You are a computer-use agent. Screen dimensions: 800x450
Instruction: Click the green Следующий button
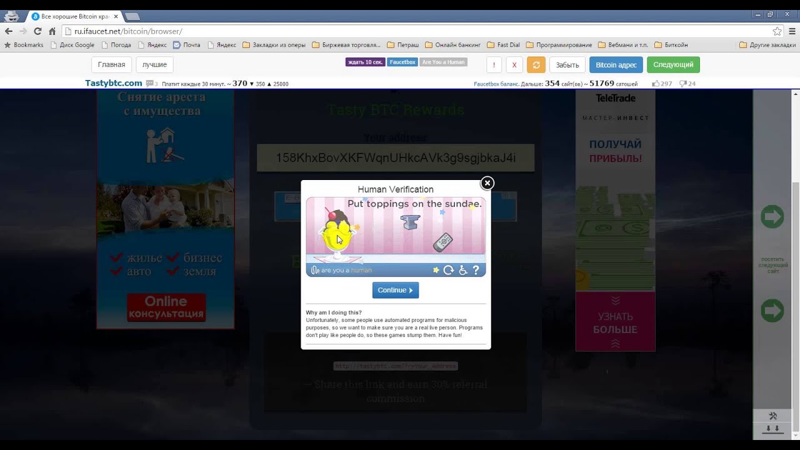pyautogui.click(x=673, y=65)
